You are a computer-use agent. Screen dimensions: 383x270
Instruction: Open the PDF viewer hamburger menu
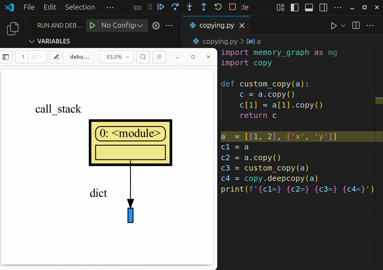tap(159, 56)
